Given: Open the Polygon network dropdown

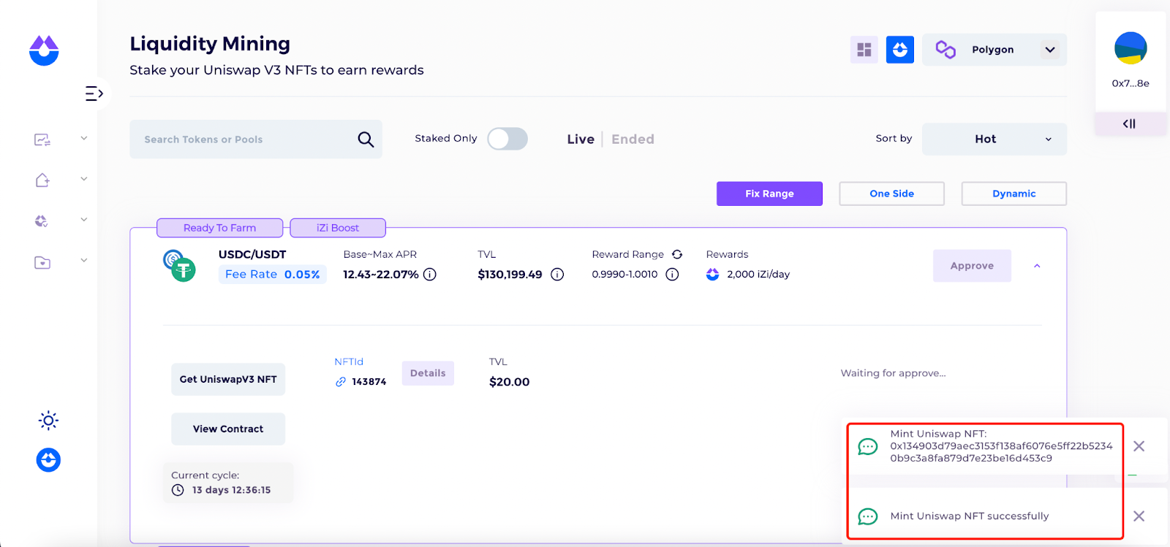Looking at the screenshot, I should coord(994,50).
